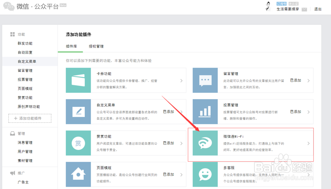Expand the 自定义菜单 card chevron
This screenshot has width=331, height=189.
click(x=181, y=112)
